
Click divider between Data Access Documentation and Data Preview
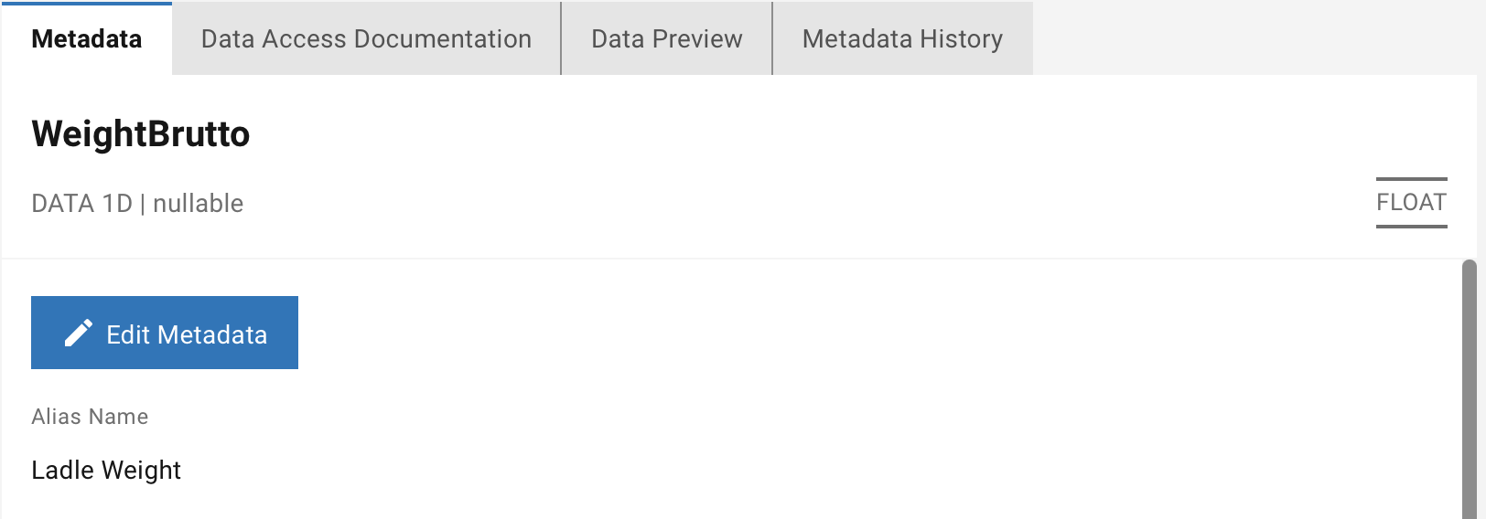pyautogui.click(x=561, y=38)
